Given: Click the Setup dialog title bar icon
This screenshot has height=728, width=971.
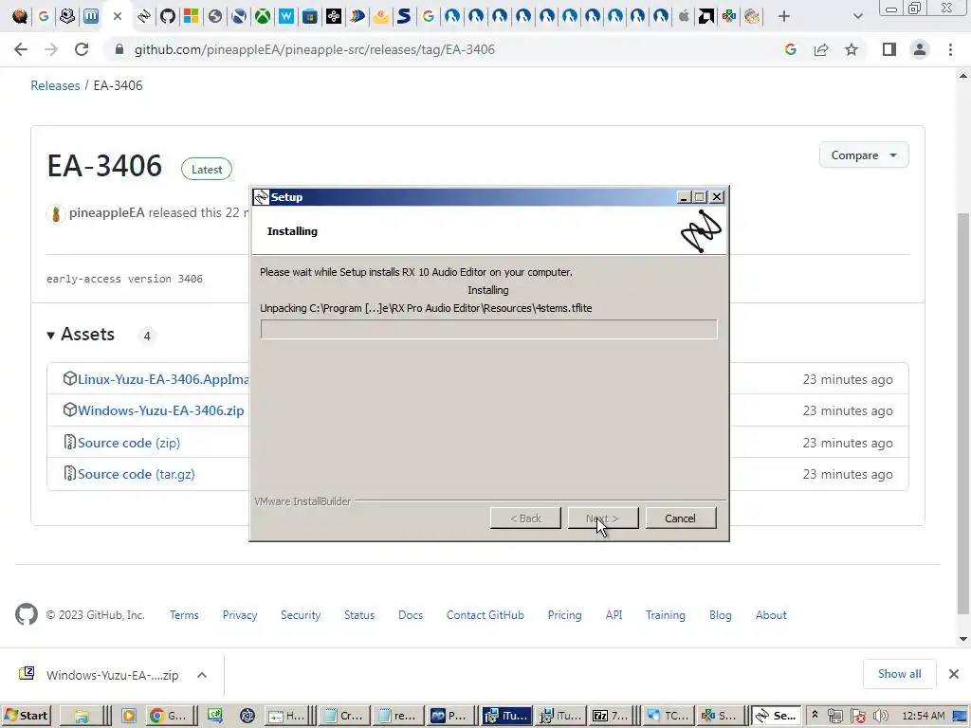Looking at the screenshot, I should pos(262,197).
